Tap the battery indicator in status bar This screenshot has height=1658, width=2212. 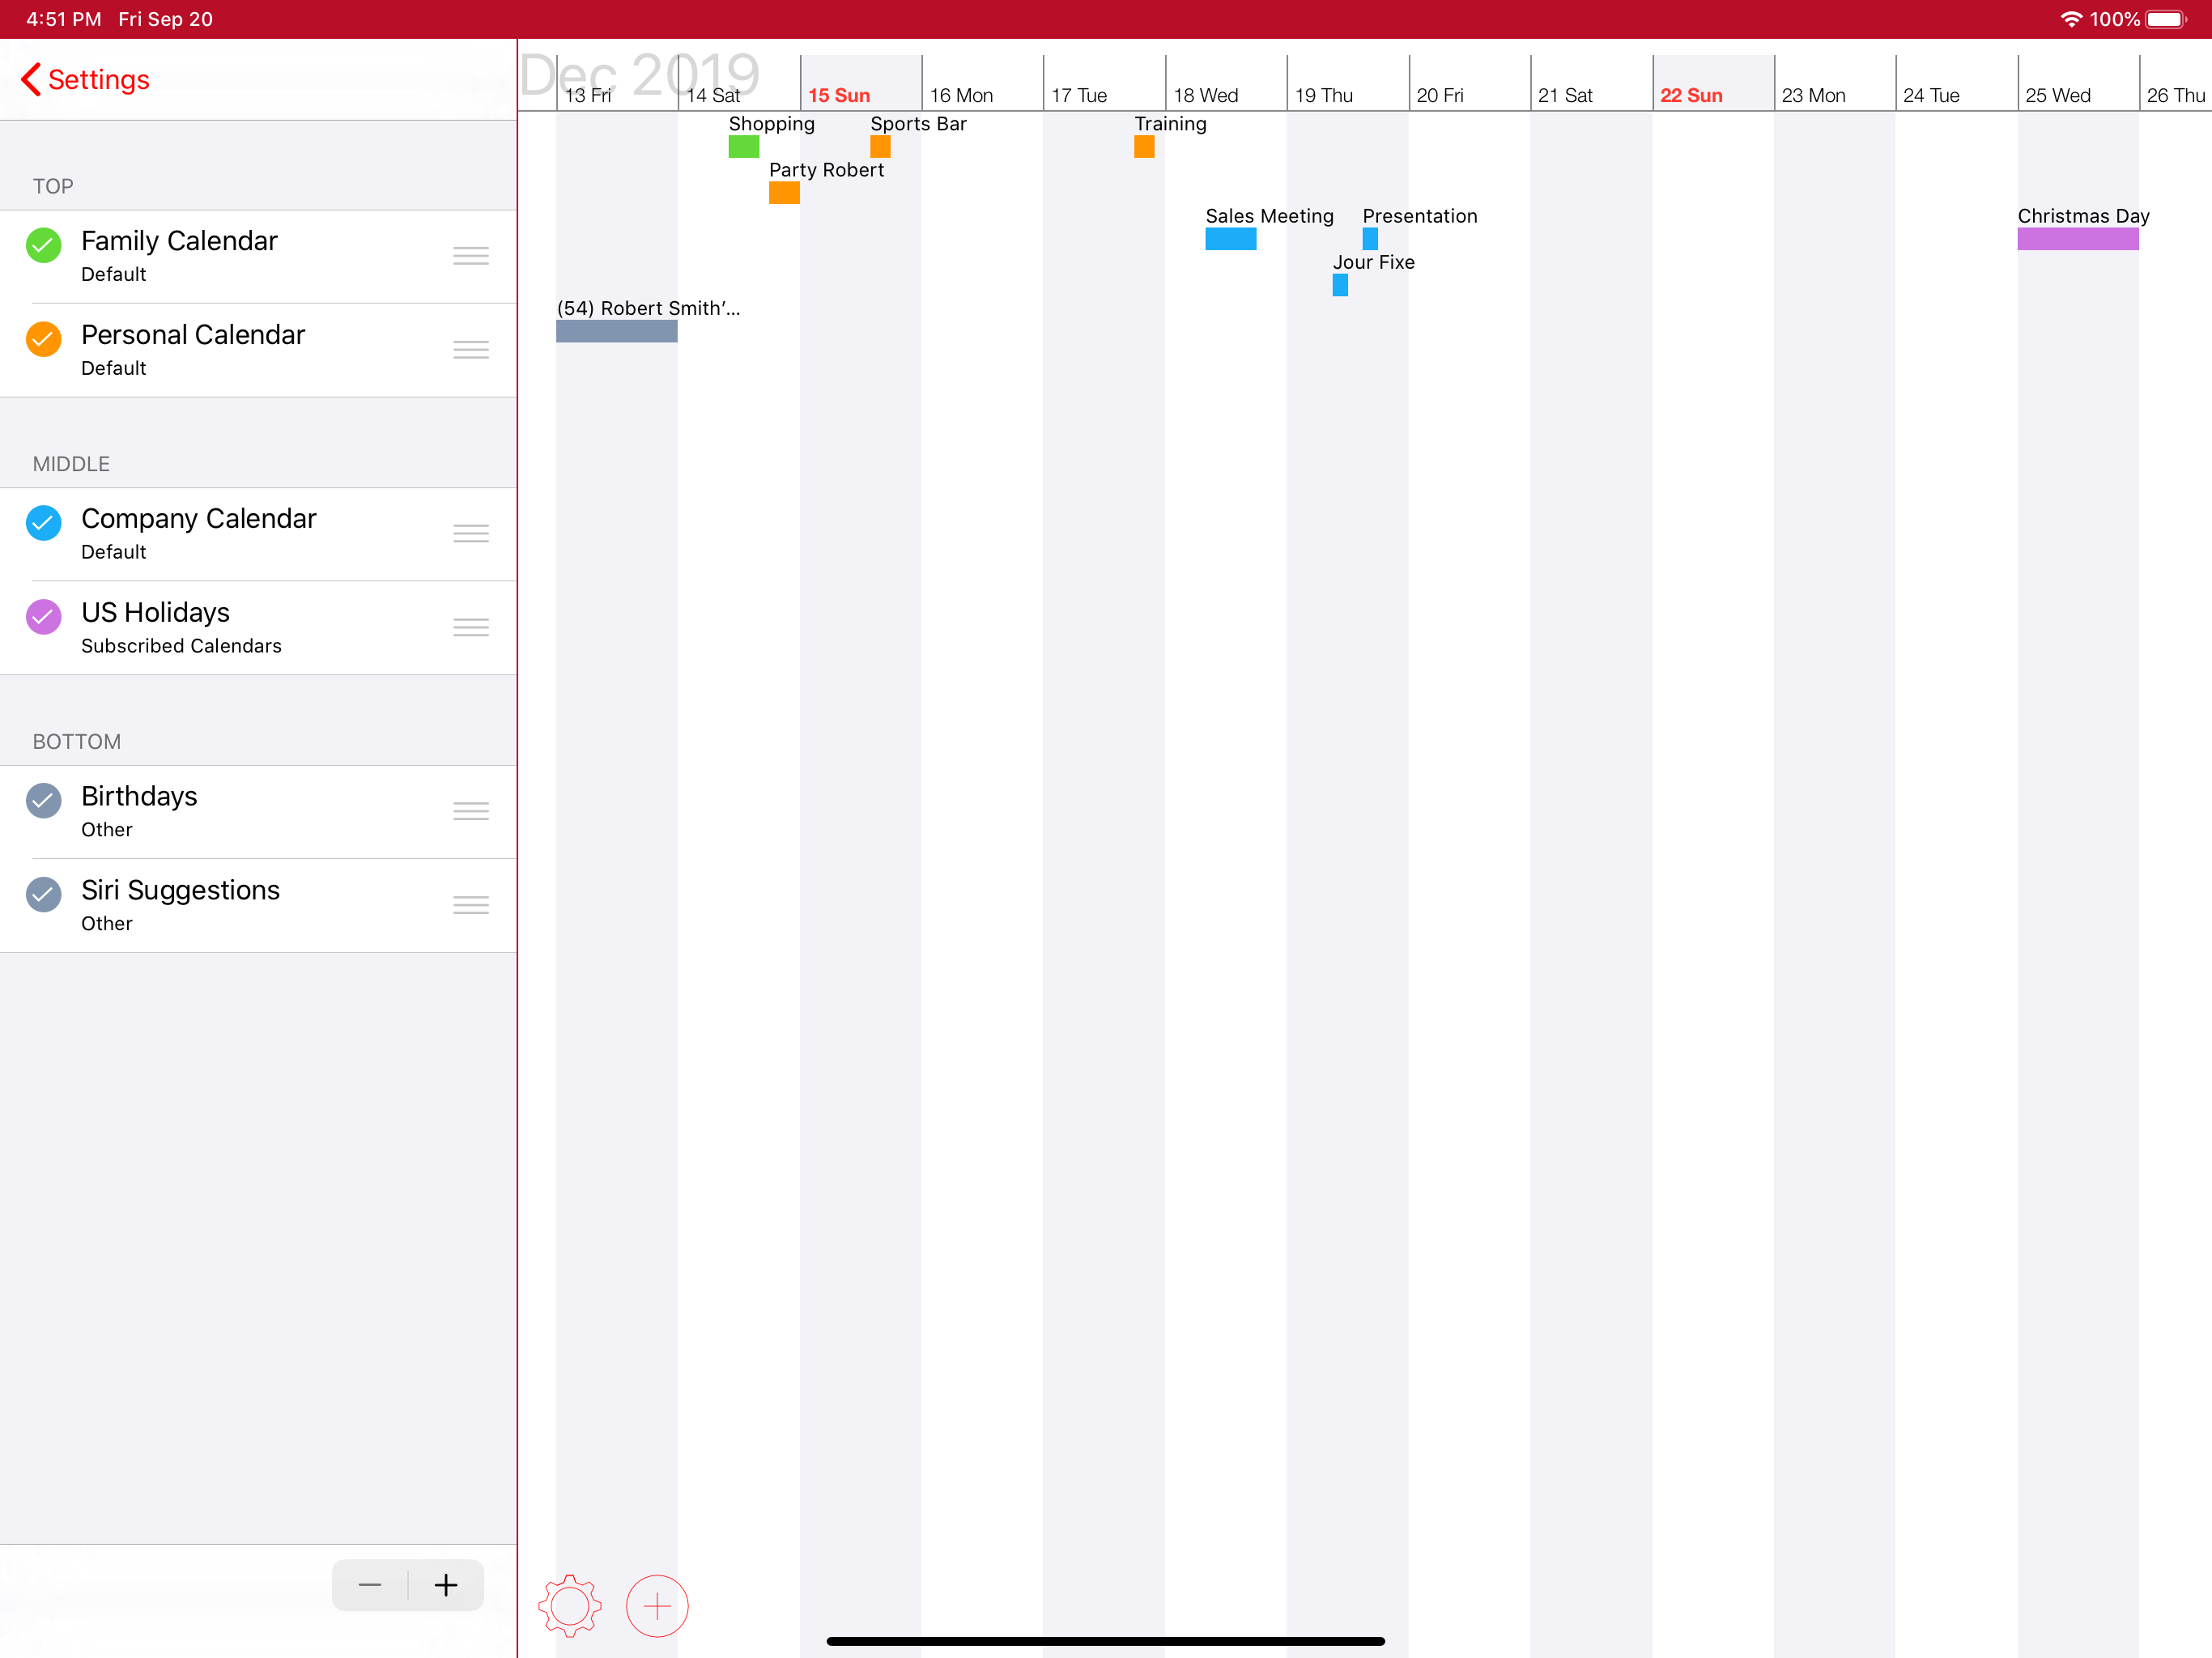[2167, 19]
